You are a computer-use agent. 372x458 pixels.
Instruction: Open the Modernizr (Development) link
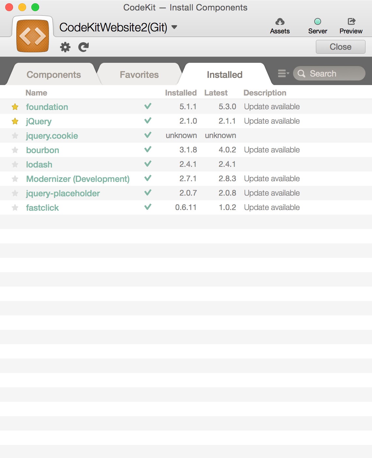coord(78,179)
